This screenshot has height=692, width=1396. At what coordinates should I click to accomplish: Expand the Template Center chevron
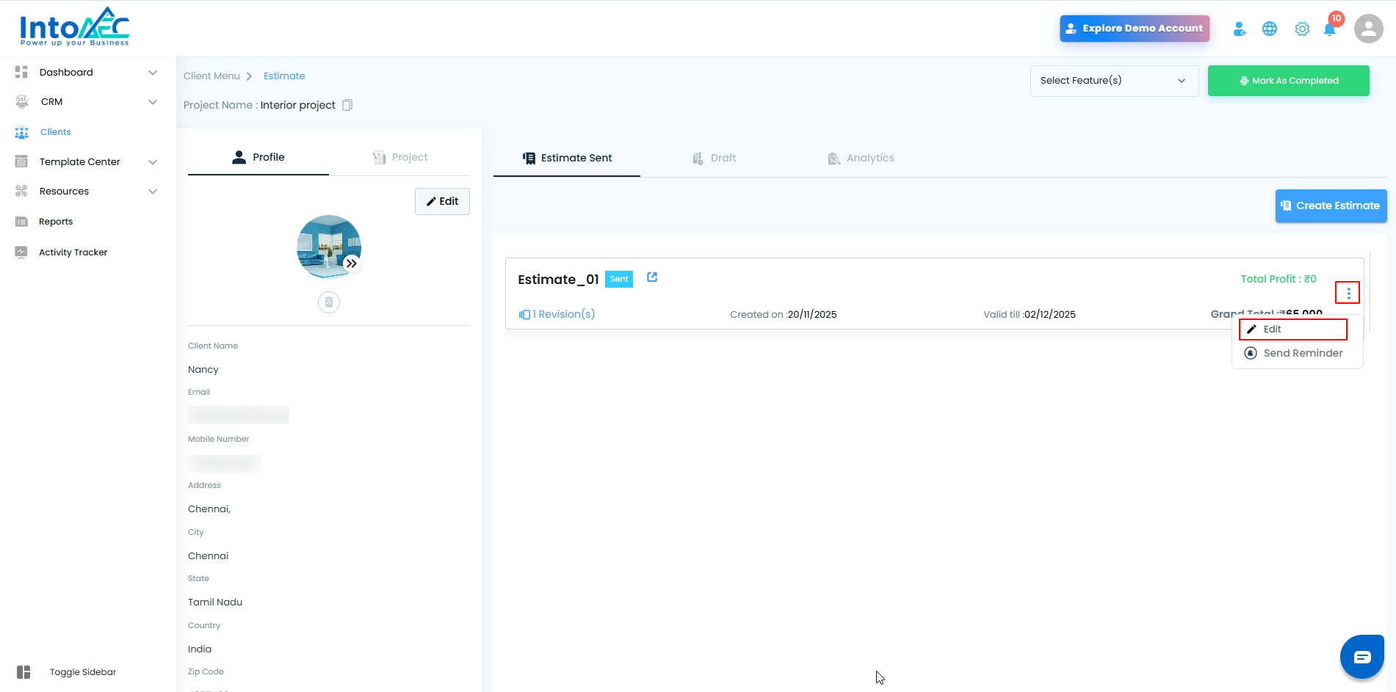click(153, 162)
